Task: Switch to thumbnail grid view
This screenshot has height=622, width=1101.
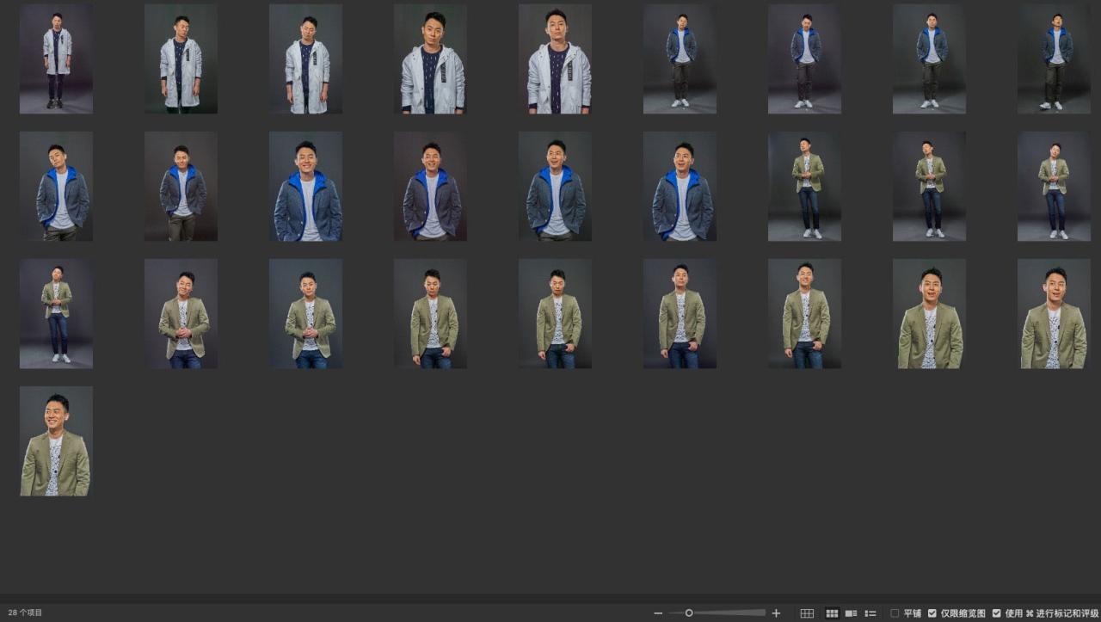Action: 832,613
